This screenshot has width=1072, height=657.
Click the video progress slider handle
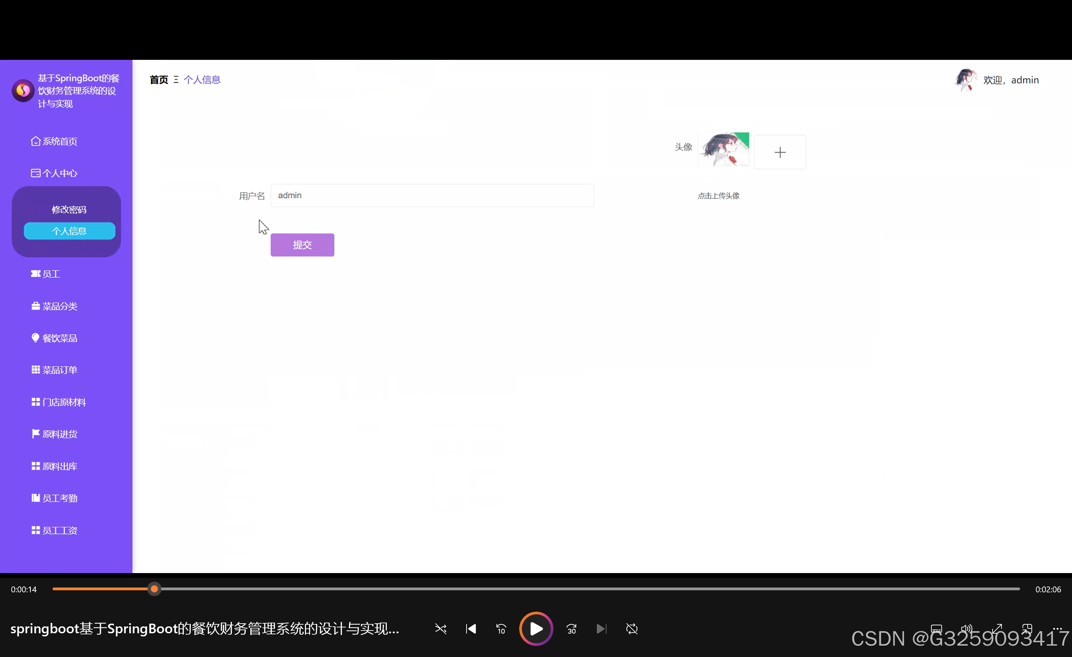(x=154, y=589)
